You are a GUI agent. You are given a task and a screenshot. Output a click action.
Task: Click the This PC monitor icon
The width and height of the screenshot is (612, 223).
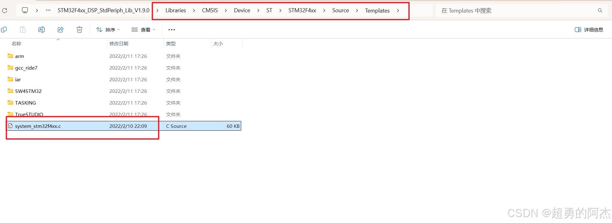coord(25,10)
